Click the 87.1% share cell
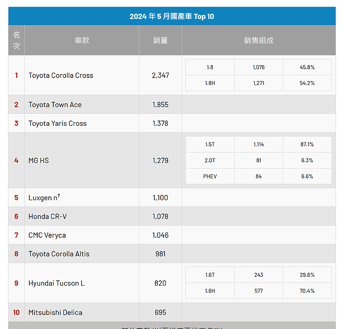 point(307,144)
